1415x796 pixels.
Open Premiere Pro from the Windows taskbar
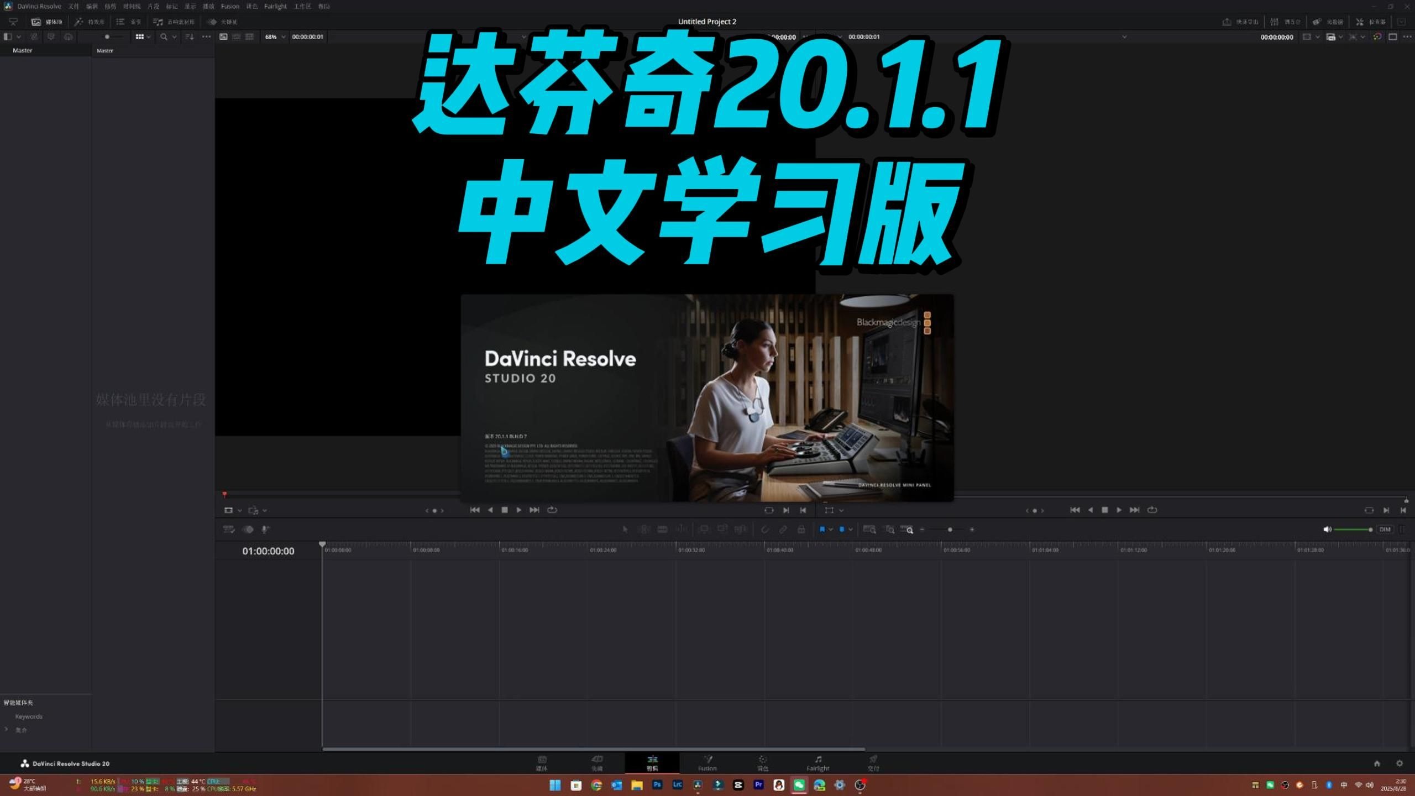[758, 784]
